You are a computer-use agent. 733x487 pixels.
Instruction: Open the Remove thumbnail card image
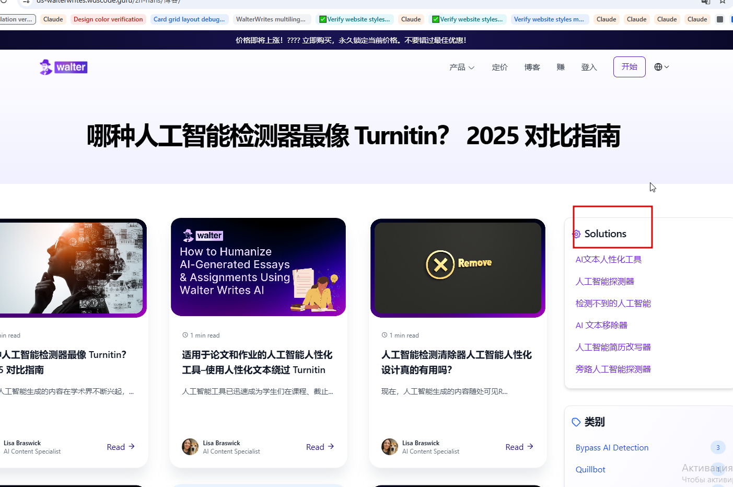coord(458,268)
